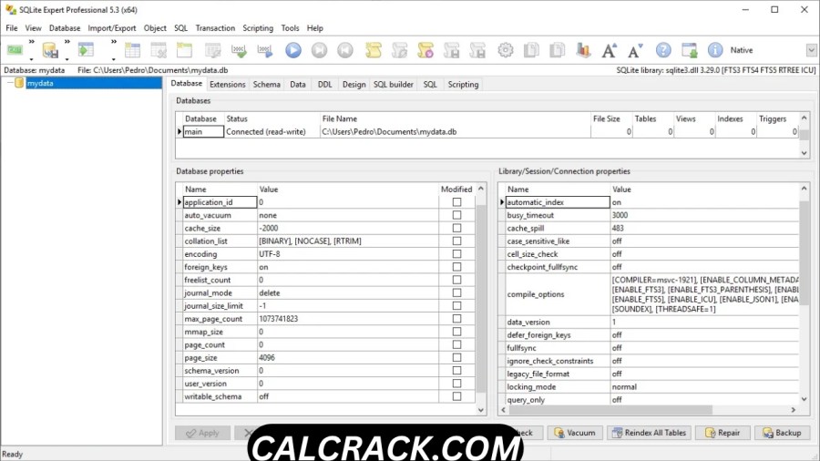820x461 pixels.
Task: Open the Import/Export menu
Action: [111, 28]
